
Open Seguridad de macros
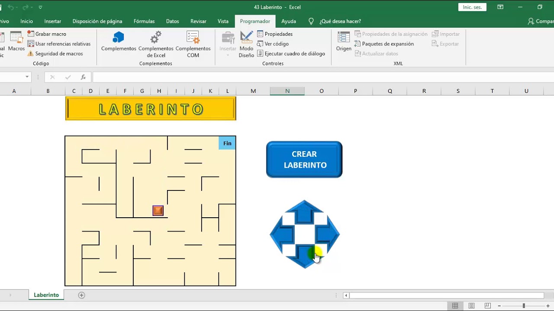[x=55, y=54]
